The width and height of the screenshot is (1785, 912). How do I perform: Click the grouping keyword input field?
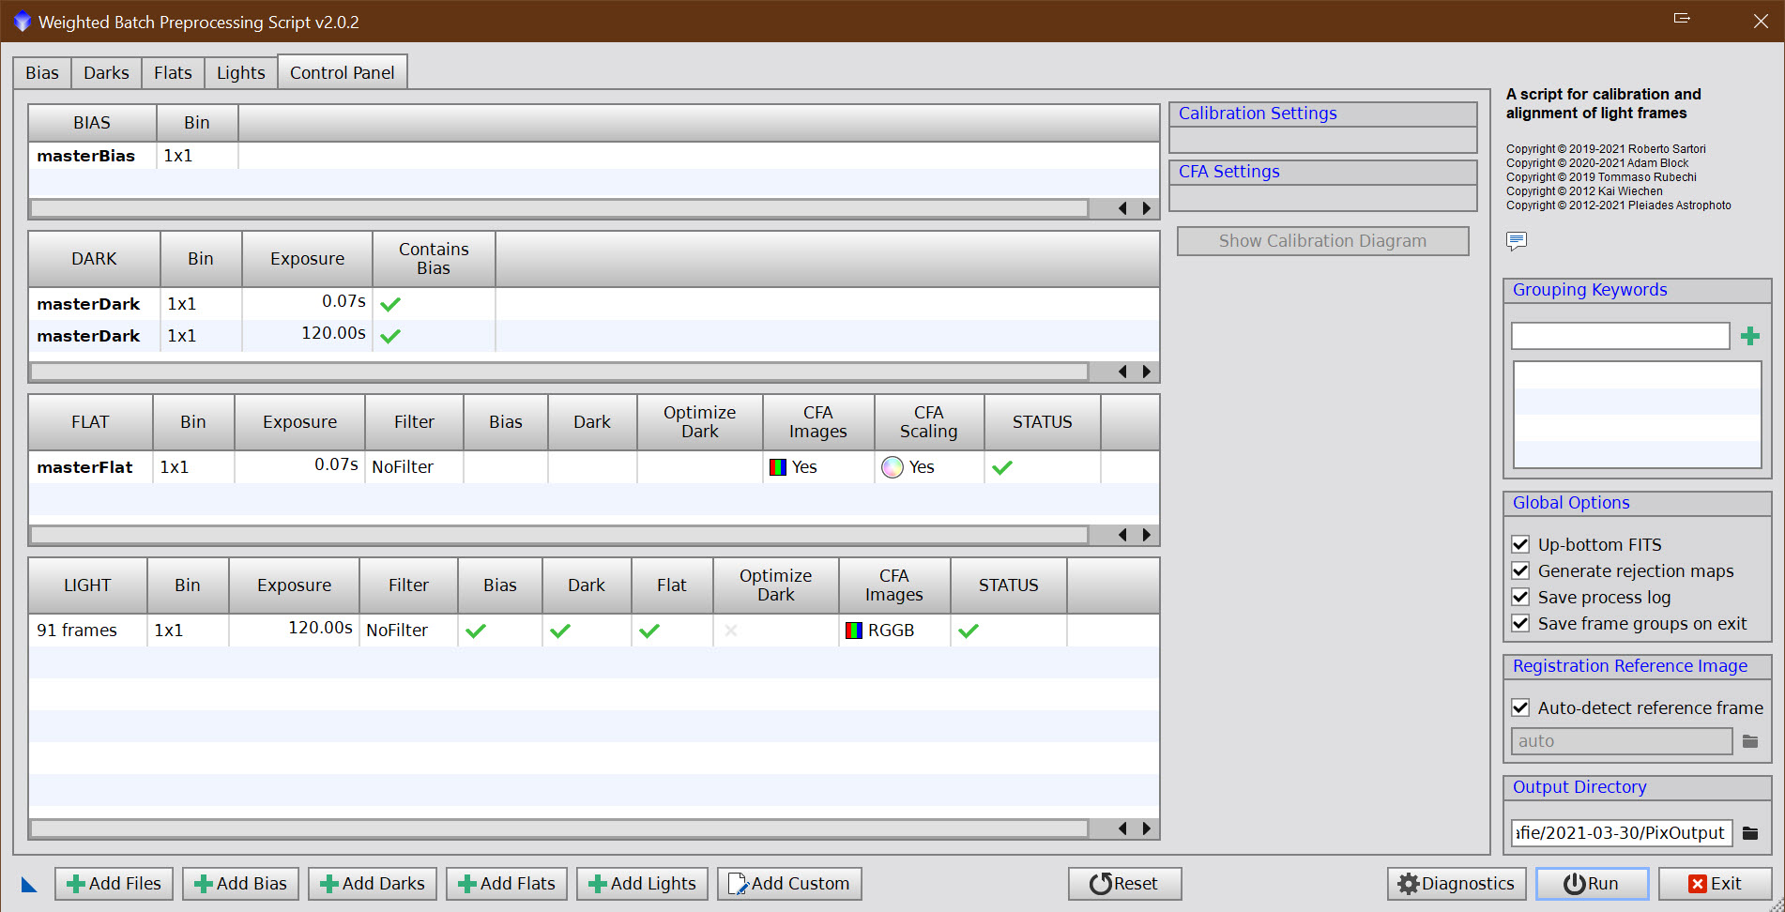pos(1621,336)
